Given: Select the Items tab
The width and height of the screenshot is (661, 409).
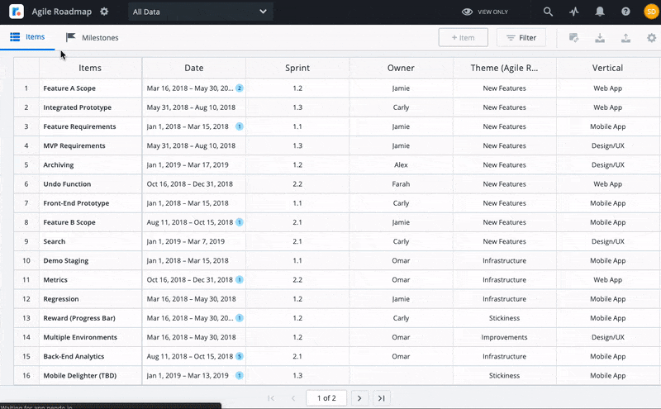Looking at the screenshot, I should point(27,37).
